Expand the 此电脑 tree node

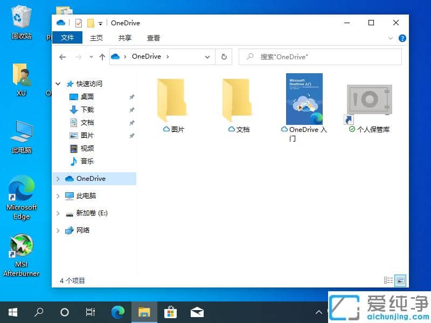coord(58,196)
